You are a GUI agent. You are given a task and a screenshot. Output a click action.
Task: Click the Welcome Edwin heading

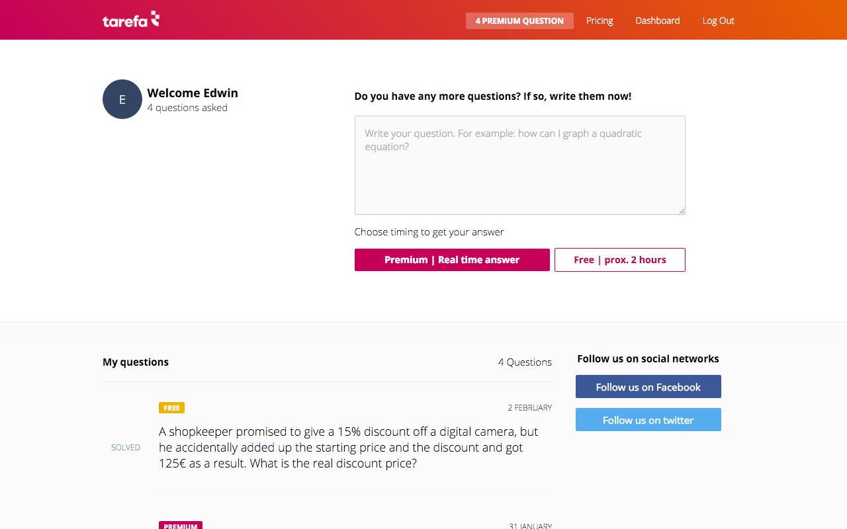pos(193,93)
